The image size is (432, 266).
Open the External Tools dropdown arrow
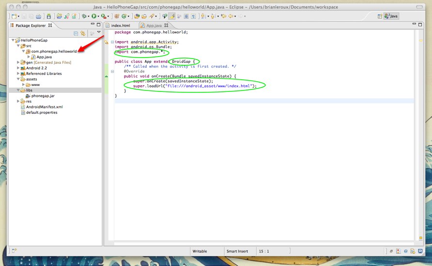[x=108, y=16]
